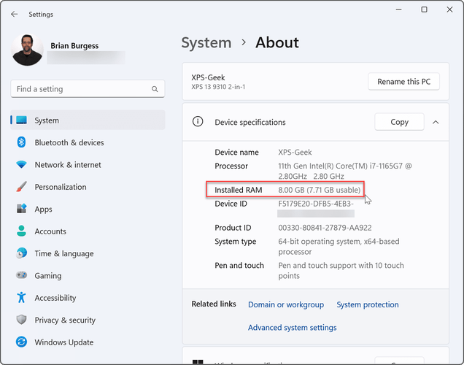Click the Device ID value F5179E20-DFB5-4EB3
The height and width of the screenshot is (365, 464).
316,204
